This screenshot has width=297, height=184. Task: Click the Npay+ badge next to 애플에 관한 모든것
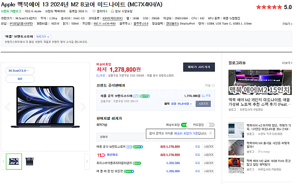click(x=129, y=171)
